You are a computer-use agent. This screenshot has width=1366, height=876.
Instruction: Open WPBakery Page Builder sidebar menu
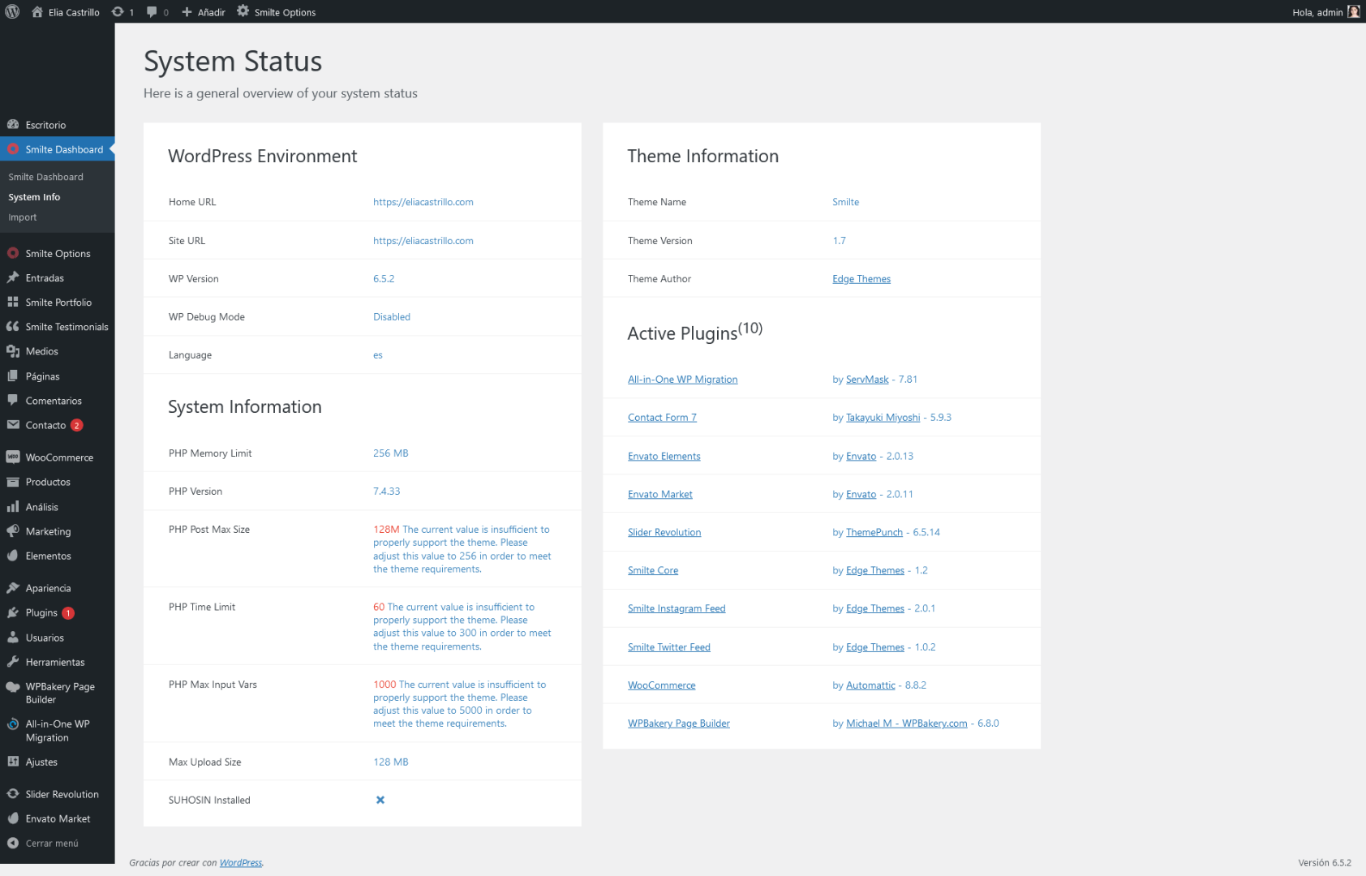point(57,693)
